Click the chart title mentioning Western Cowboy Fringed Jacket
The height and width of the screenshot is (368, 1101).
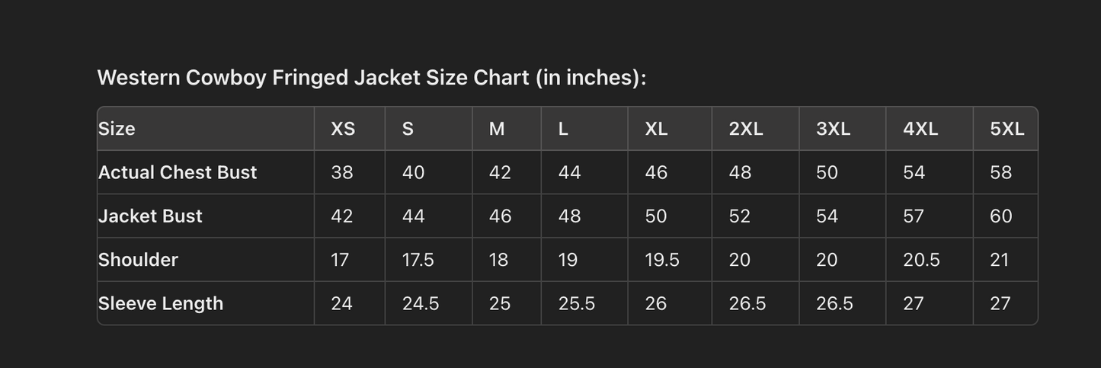tap(371, 78)
